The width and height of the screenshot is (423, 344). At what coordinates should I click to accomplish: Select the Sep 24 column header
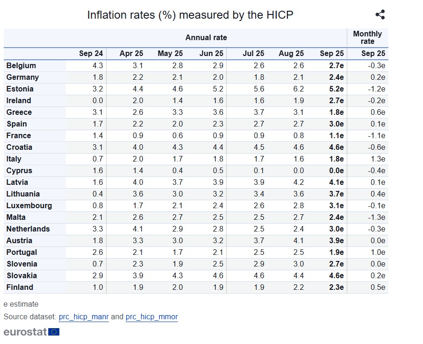coord(91,54)
